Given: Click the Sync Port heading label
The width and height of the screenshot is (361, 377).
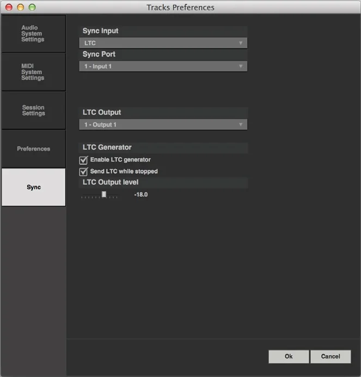Looking at the screenshot, I should pyautogui.click(x=99, y=55).
